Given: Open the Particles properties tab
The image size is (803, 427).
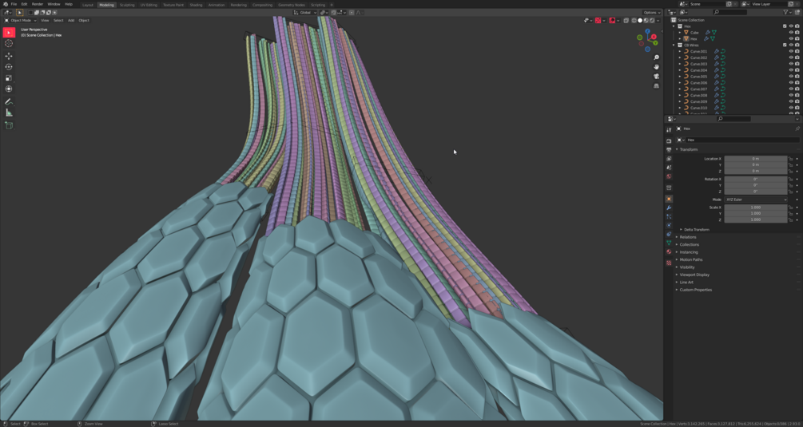Looking at the screenshot, I should (669, 217).
